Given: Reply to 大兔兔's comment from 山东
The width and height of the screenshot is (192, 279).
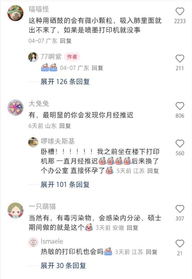Looking at the screenshot, I should pos(65,126).
